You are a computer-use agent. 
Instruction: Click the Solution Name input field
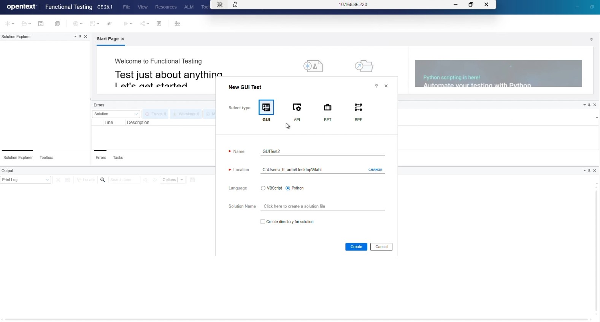pyautogui.click(x=322, y=206)
